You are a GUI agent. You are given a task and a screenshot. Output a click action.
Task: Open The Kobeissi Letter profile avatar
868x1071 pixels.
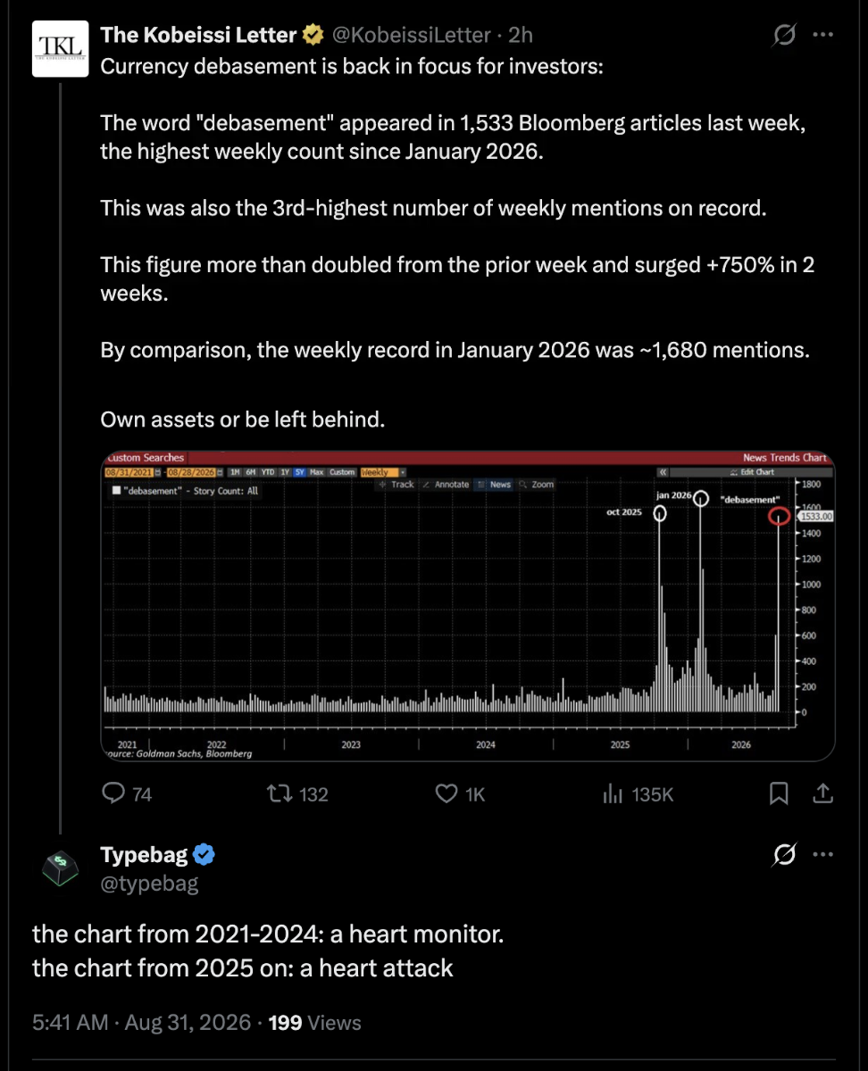click(61, 49)
